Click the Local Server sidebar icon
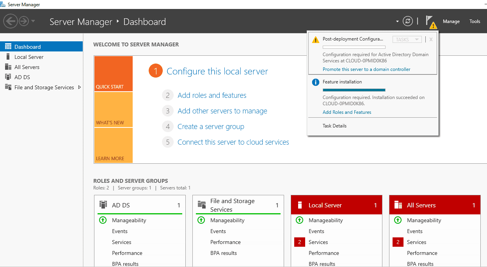This screenshot has height=267, width=487. [x=8, y=57]
